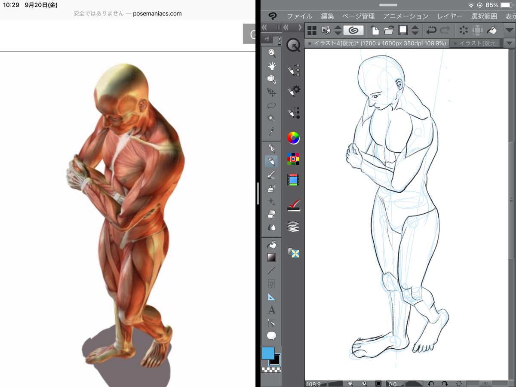Open CLIP STUDIO via spiral button
The height and width of the screenshot is (387, 516).
point(353,31)
